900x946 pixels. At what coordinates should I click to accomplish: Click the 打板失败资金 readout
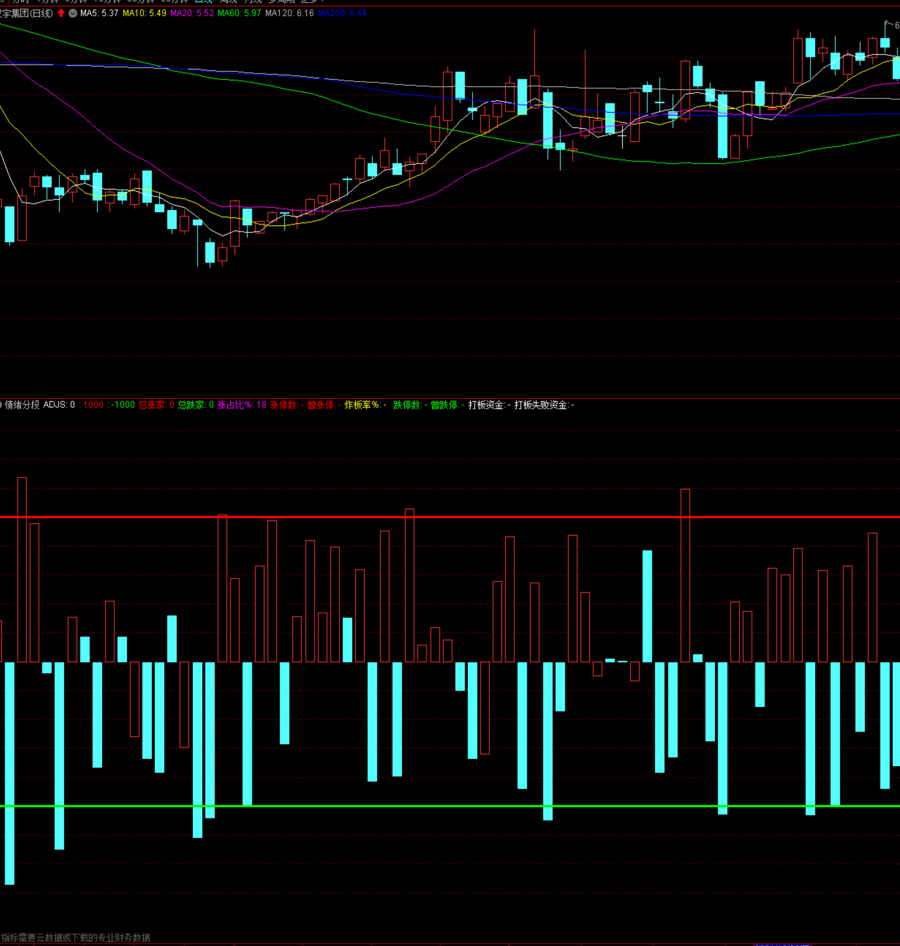pos(544,404)
